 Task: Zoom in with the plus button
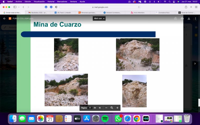(117, 108)
